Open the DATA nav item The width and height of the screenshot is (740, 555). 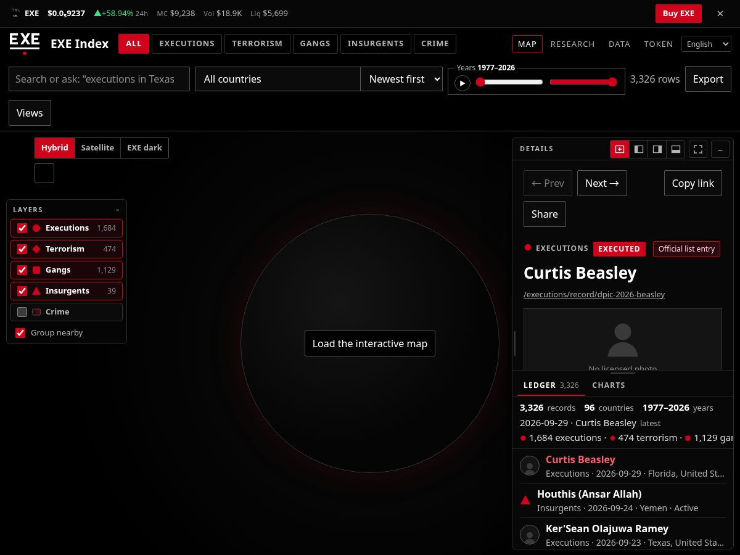619,44
